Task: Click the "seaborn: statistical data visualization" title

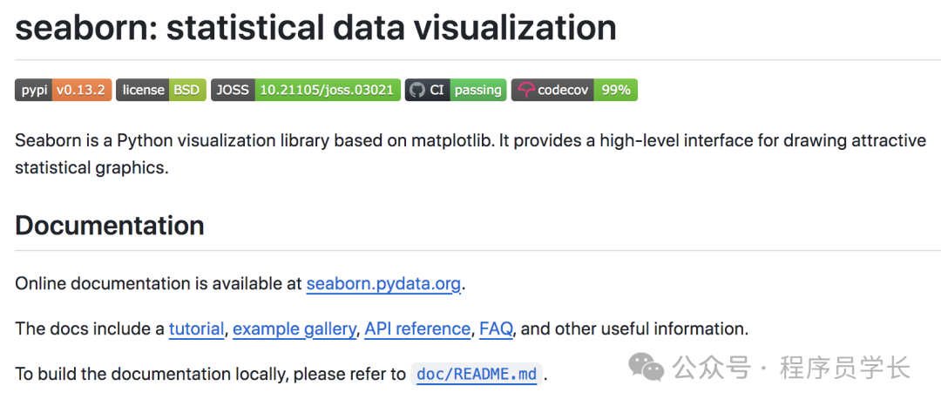Action: [x=315, y=28]
